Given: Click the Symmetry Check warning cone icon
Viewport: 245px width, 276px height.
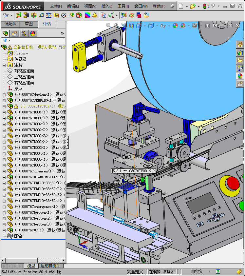Looking at the screenshot, I should point(95,15).
